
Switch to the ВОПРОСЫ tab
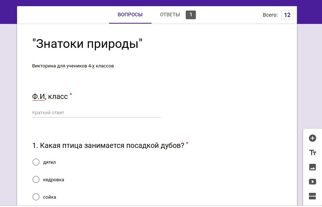pyautogui.click(x=130, y=15)
